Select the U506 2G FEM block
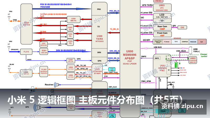This screenshot has height=118, width=210. [71, 76]
